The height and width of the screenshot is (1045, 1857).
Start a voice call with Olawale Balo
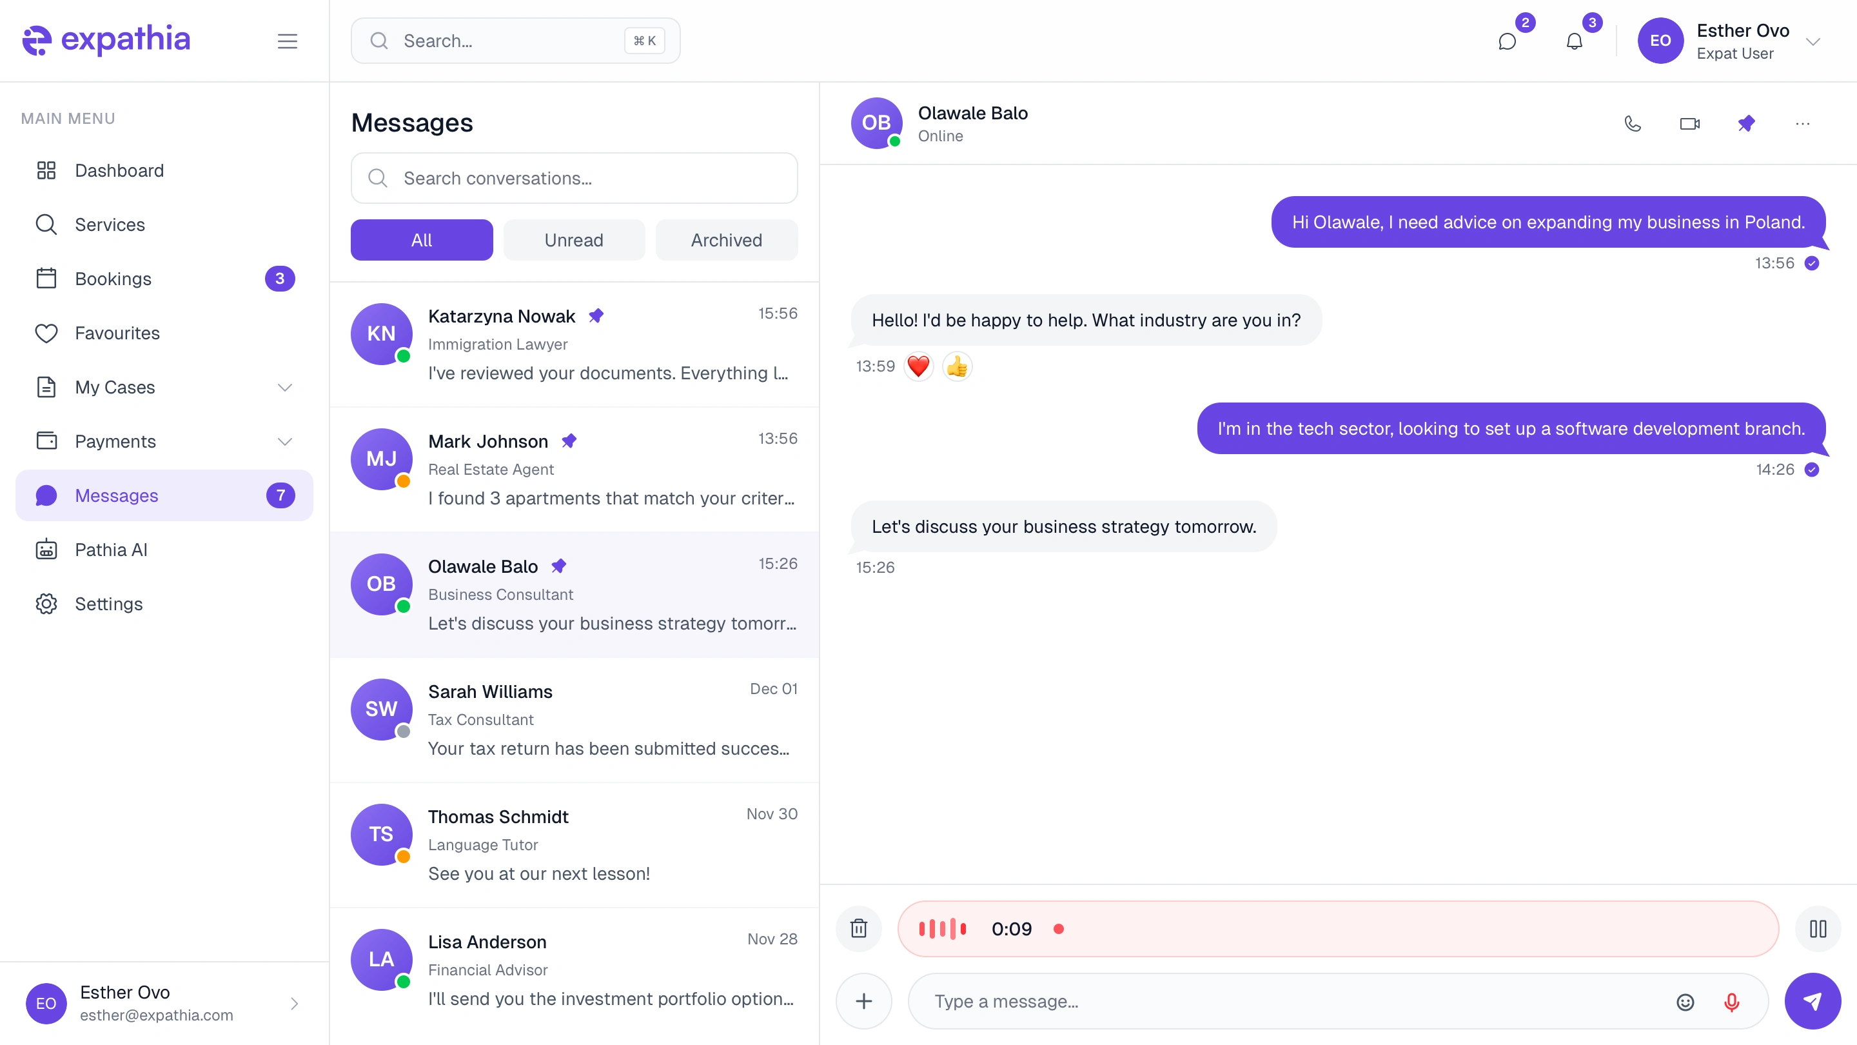click(1632, 123)
